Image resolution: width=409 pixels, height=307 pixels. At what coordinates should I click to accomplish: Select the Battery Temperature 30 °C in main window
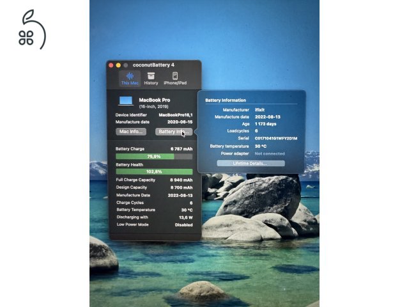pyautogui.click(x=187, y=210)
